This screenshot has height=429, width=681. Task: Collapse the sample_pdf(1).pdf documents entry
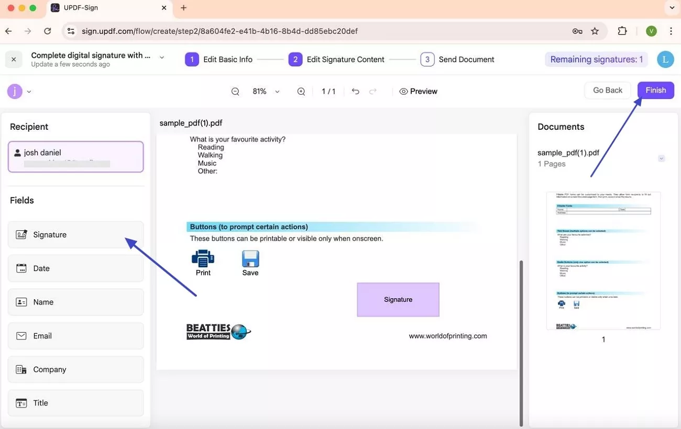(662, 159)
